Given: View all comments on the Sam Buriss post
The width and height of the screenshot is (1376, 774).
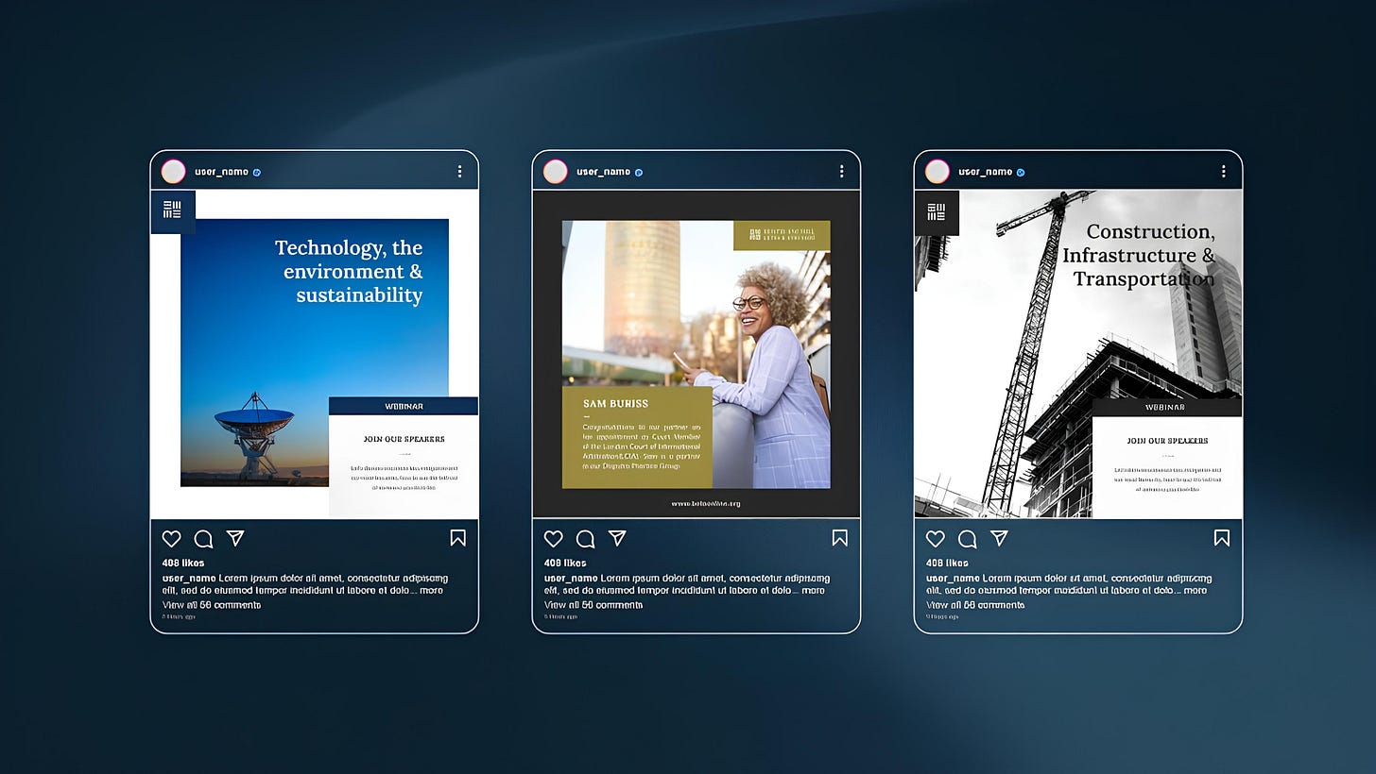Looking at the screenshot, I should click(x=593, y=605).
